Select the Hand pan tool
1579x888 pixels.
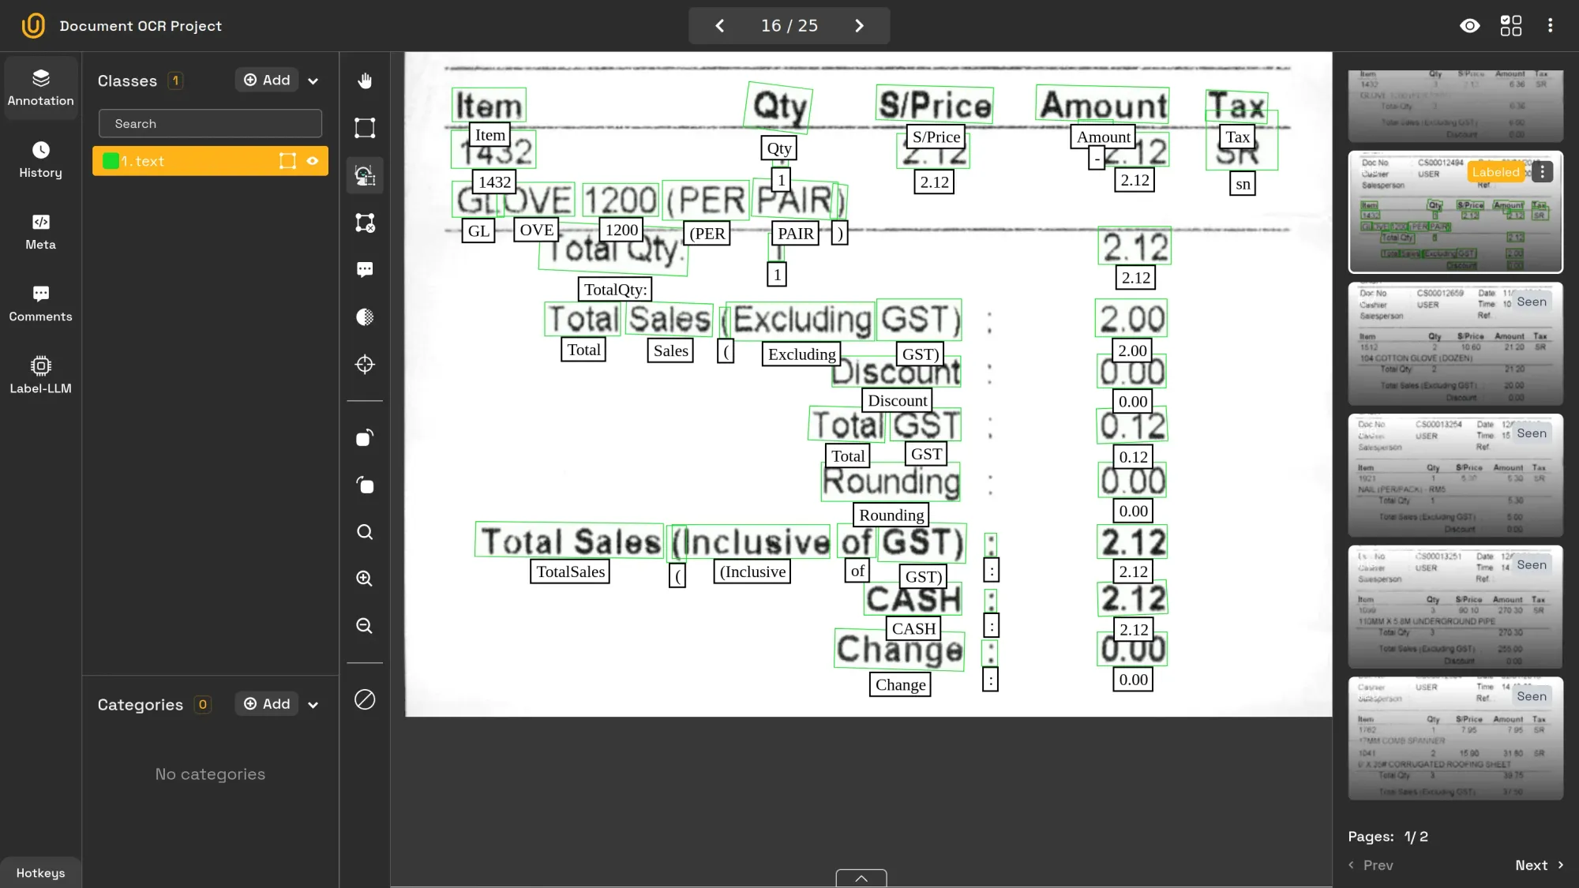364,80
